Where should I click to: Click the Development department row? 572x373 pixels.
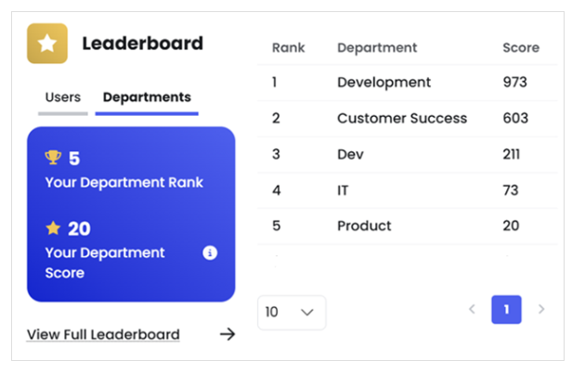(408, 83)
